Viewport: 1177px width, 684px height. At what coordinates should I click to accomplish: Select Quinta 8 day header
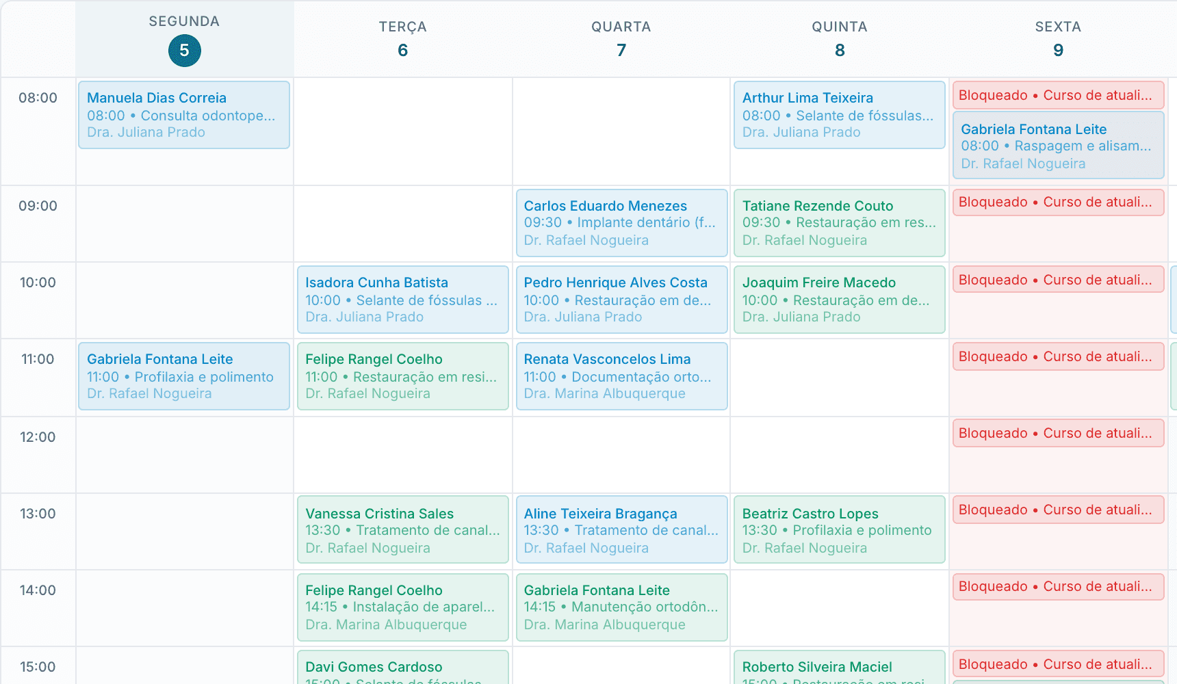[840, 40]
